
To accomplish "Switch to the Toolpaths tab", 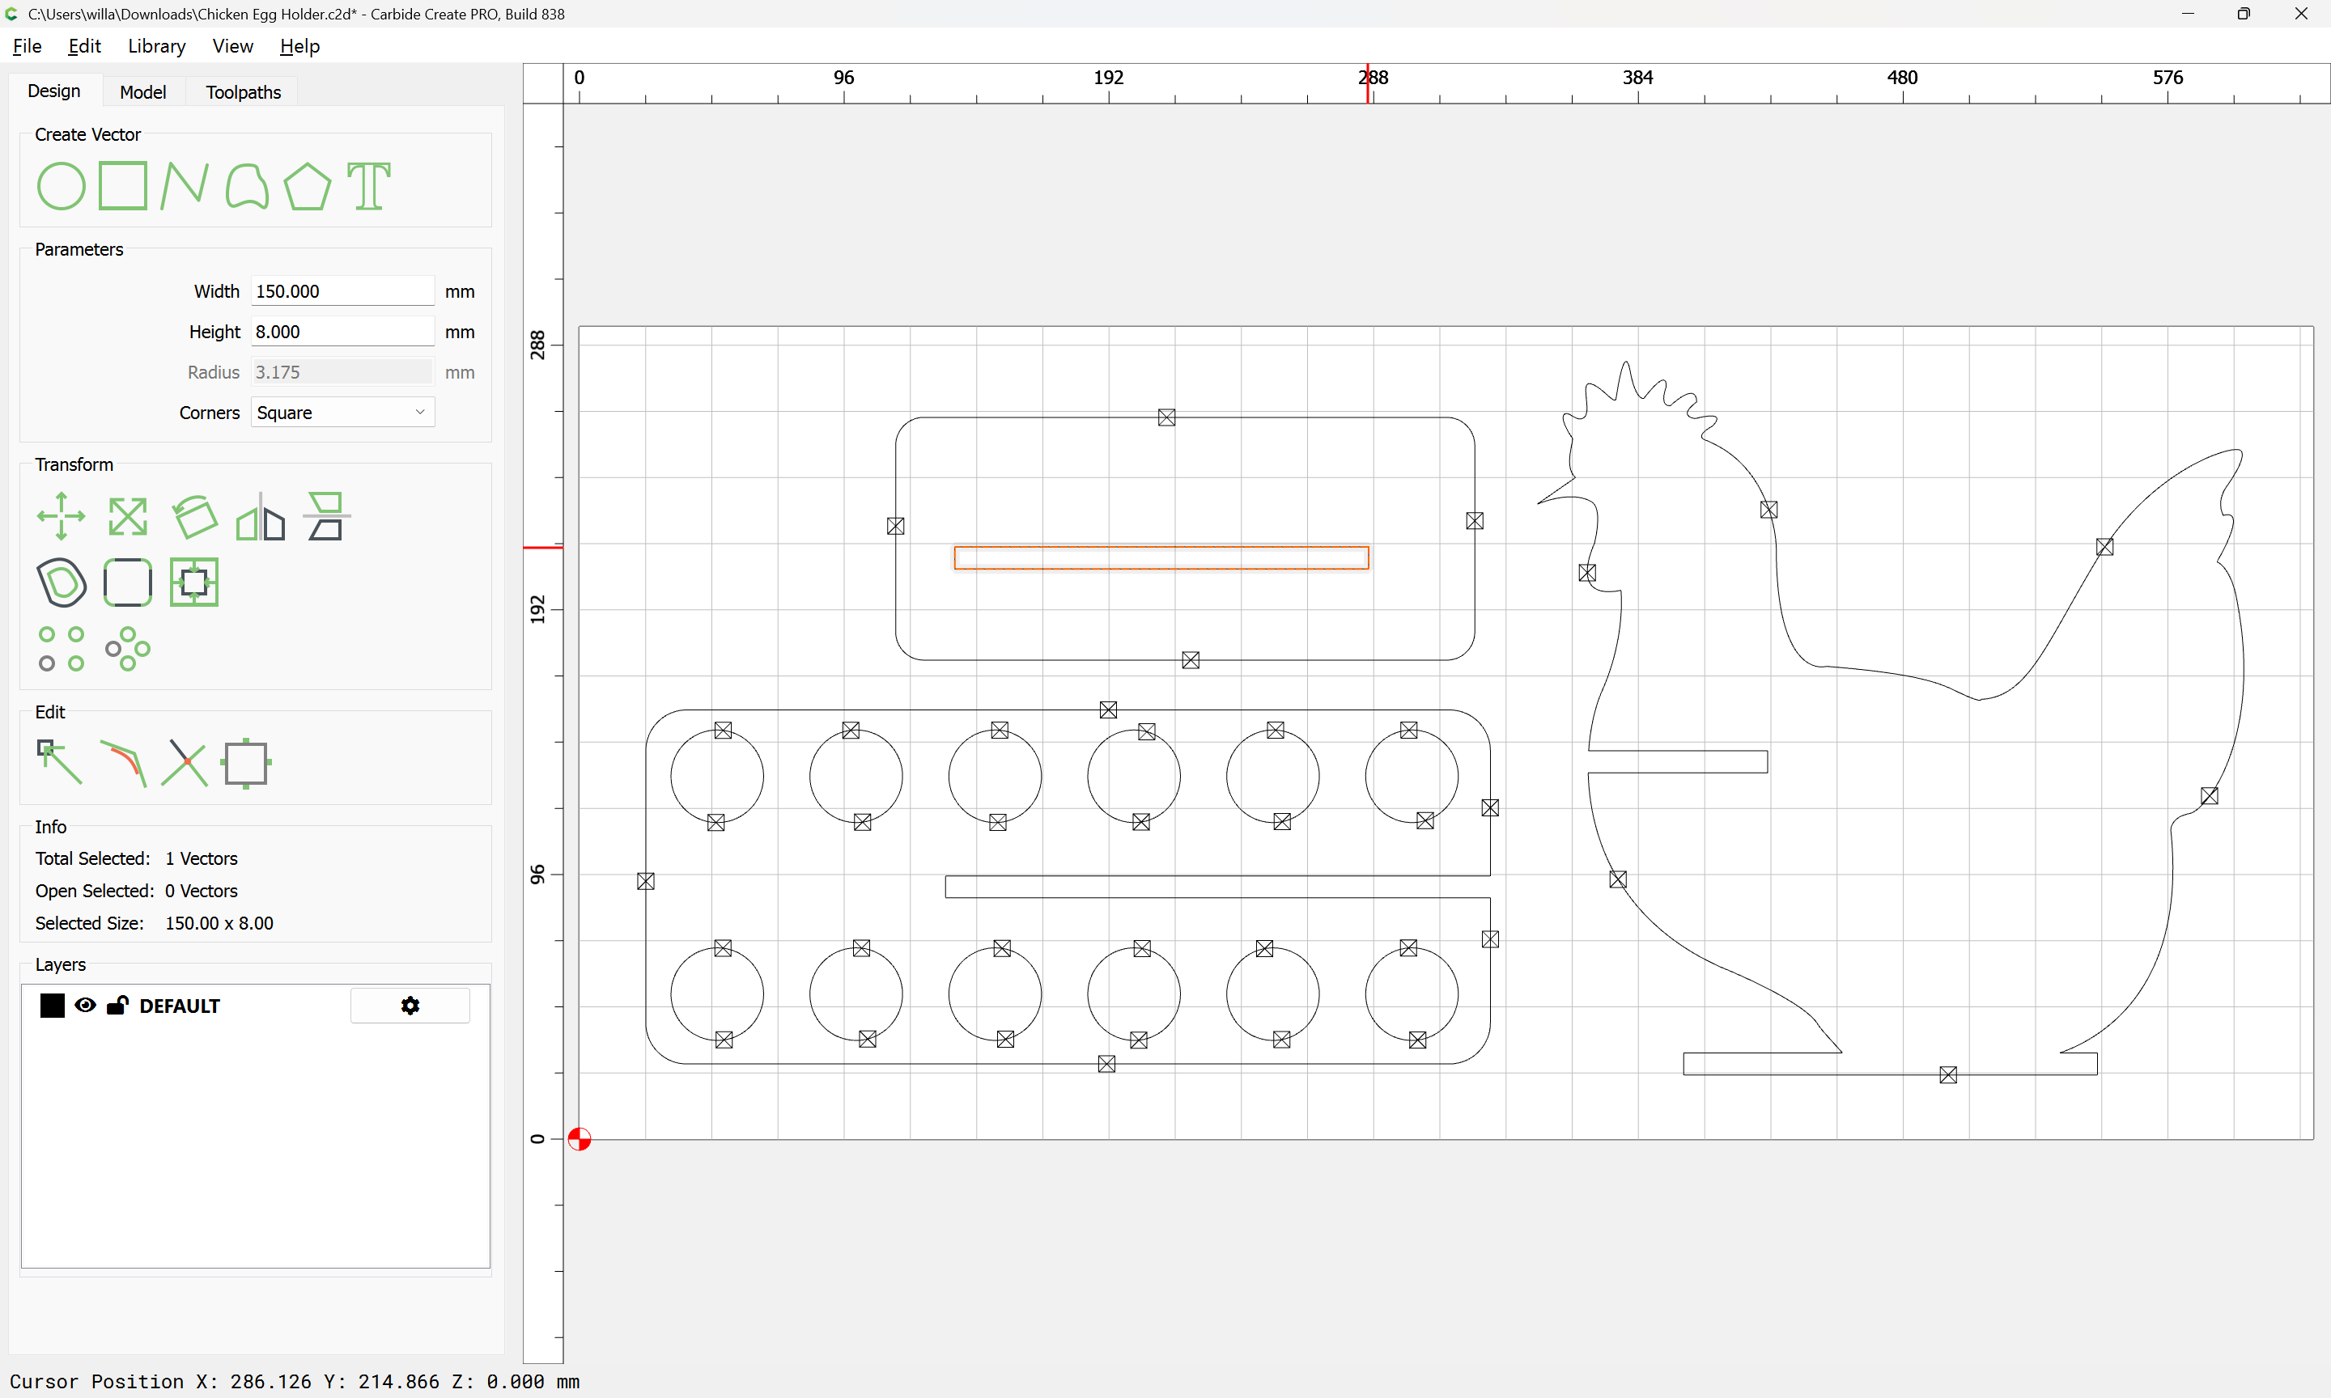I will (243, 92).
